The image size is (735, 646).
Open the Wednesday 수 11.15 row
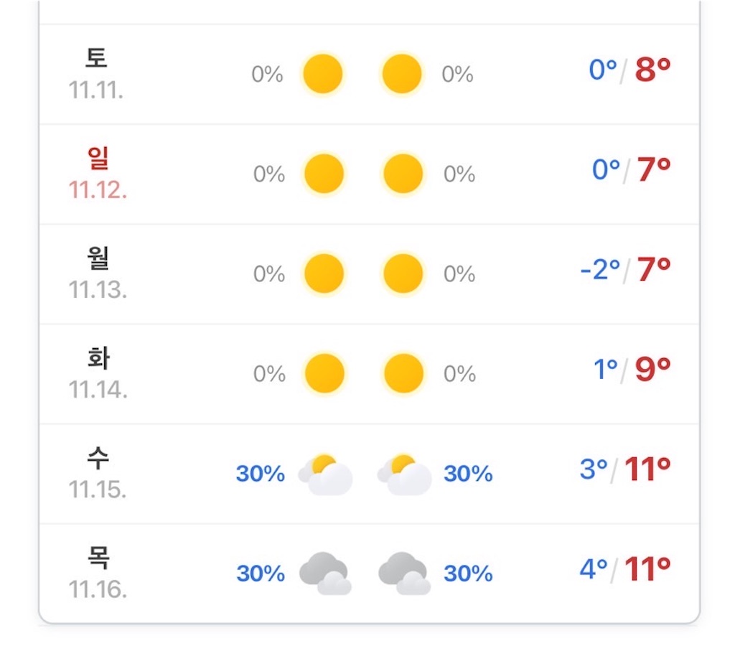tap(367, 474)
